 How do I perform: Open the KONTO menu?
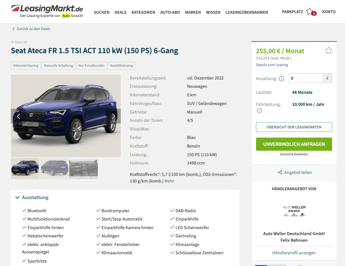[x=329, y=12]
